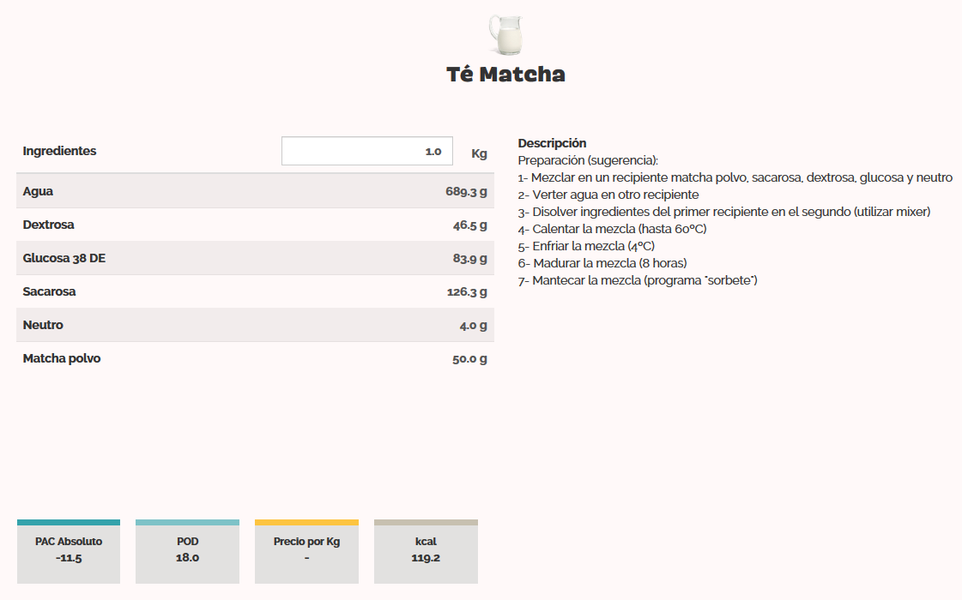Click the Kg unit label

[479, 153]
